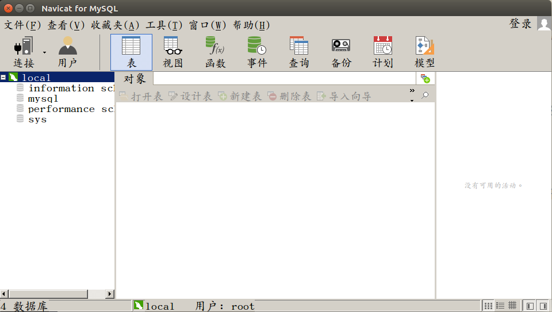
Task: Click the 计划 (Schedule) calendar icon
Action: (x=382, y=52)
